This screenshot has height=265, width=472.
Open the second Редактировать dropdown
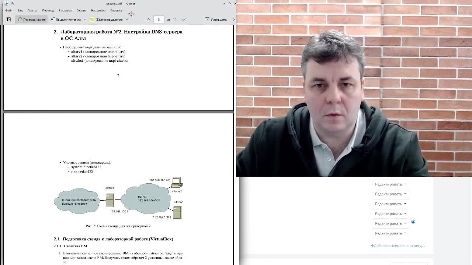click(x=390, y=194)
